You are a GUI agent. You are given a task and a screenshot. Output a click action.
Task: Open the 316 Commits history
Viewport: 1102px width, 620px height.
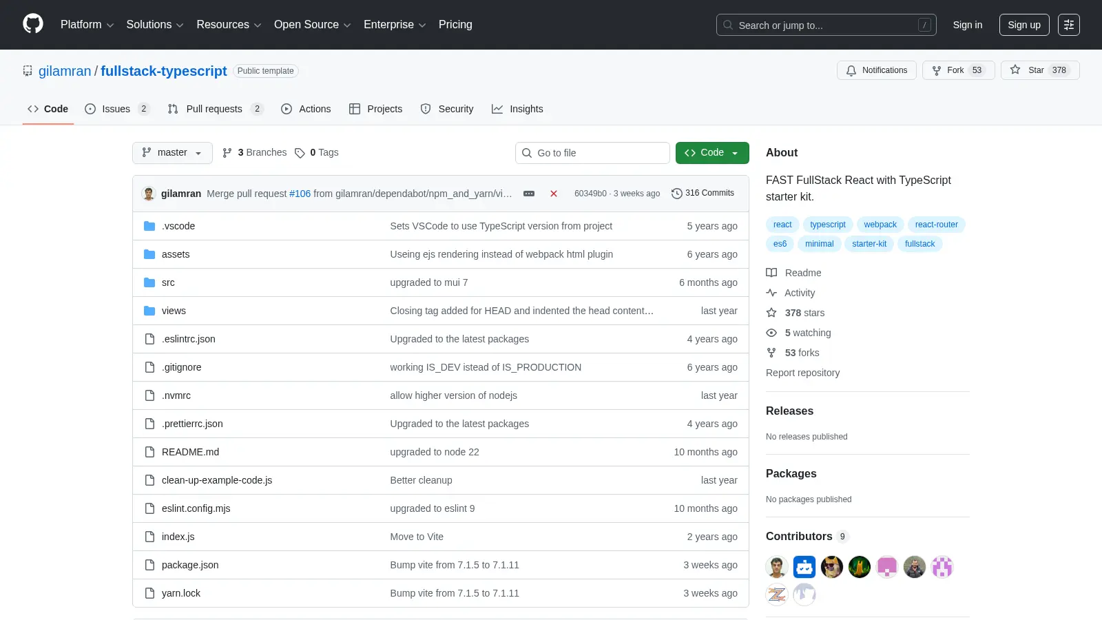pos(703,193)
